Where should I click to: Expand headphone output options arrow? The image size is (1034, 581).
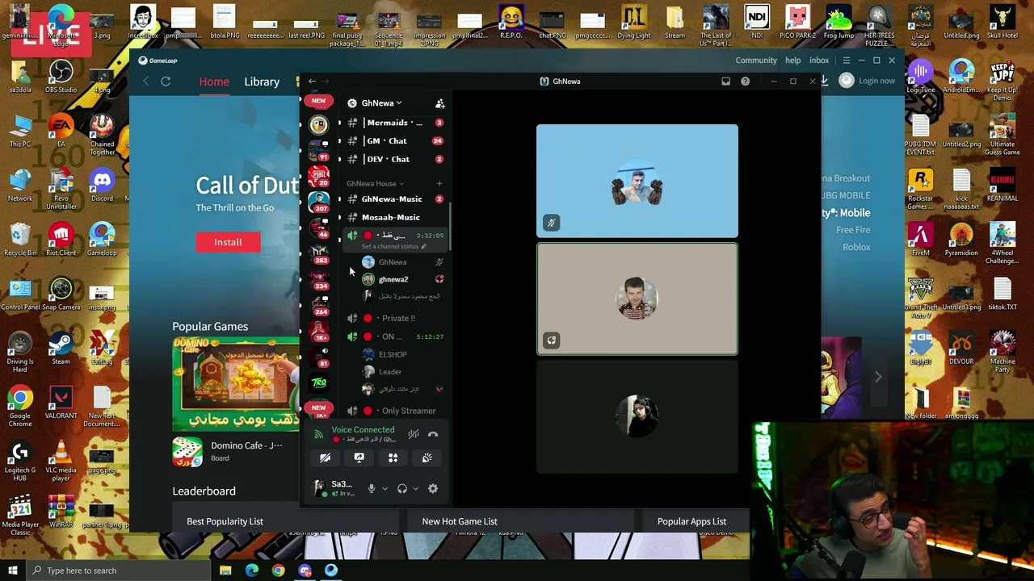coord(416,488)
